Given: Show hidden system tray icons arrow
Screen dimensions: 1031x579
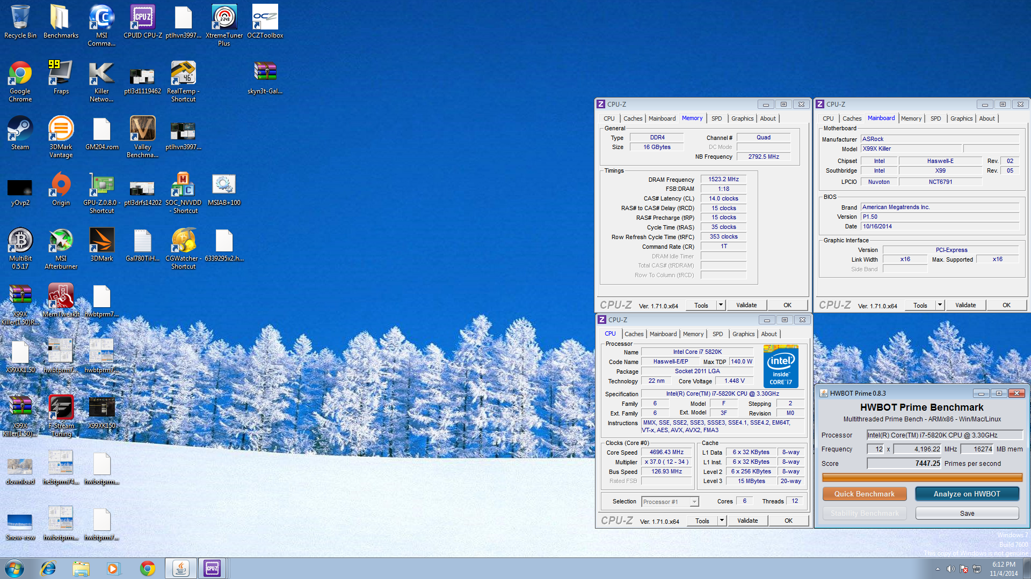Looking at the screenshot, I should [x=938, y=569].
